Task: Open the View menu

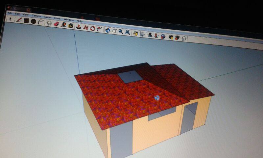Action: point(26,14)
